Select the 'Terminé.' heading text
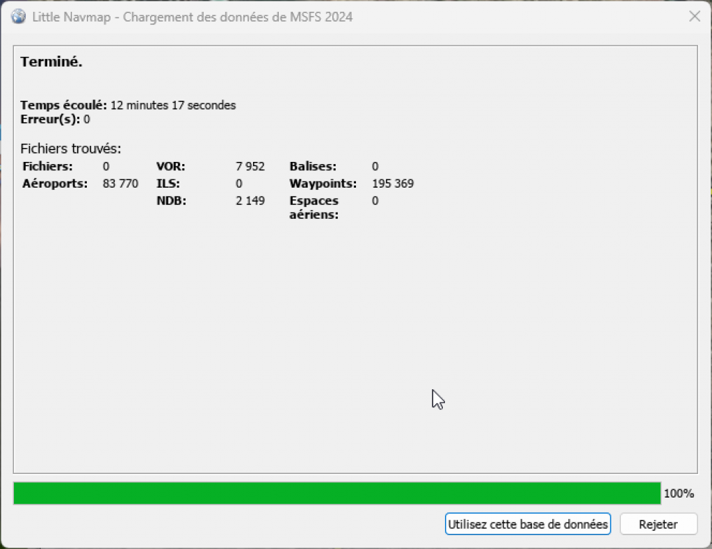The width and height of the screenshot is (712, 549). tap(51, 62)
